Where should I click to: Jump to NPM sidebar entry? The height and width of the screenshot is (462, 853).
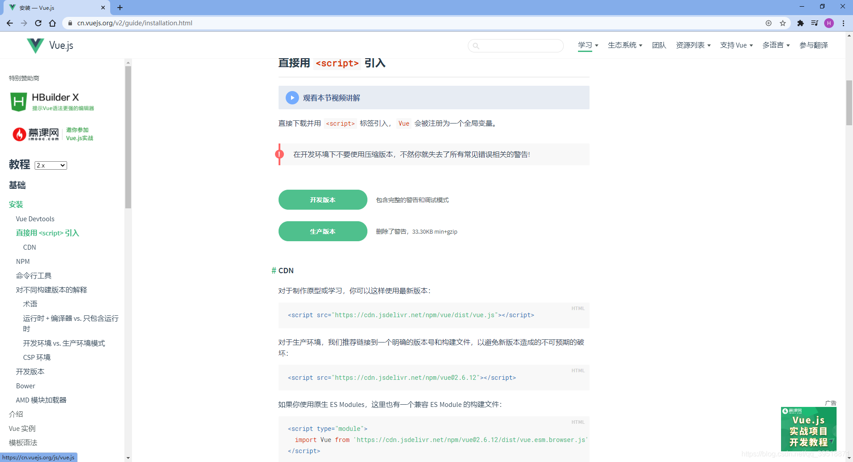[x=23, y=262]
